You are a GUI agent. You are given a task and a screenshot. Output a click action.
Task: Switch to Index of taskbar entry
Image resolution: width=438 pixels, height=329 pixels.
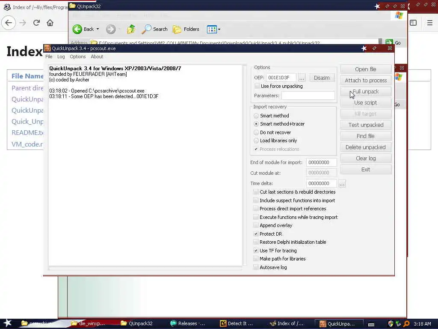click(287, 323)
